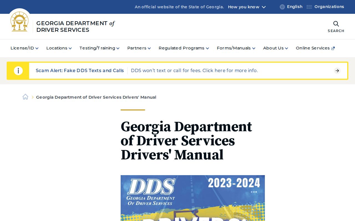
Task: Click DDS won't text or call message
Action: click(194, 71)
